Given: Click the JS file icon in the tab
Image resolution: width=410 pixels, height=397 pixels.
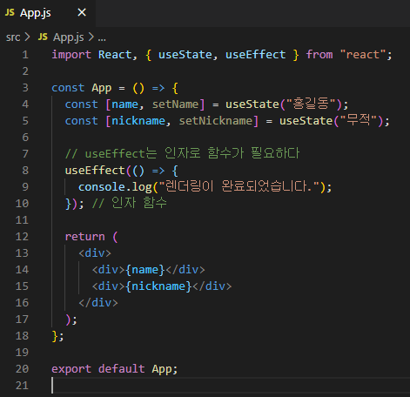Looking at the screenshot, I should (x=10, y=12).
